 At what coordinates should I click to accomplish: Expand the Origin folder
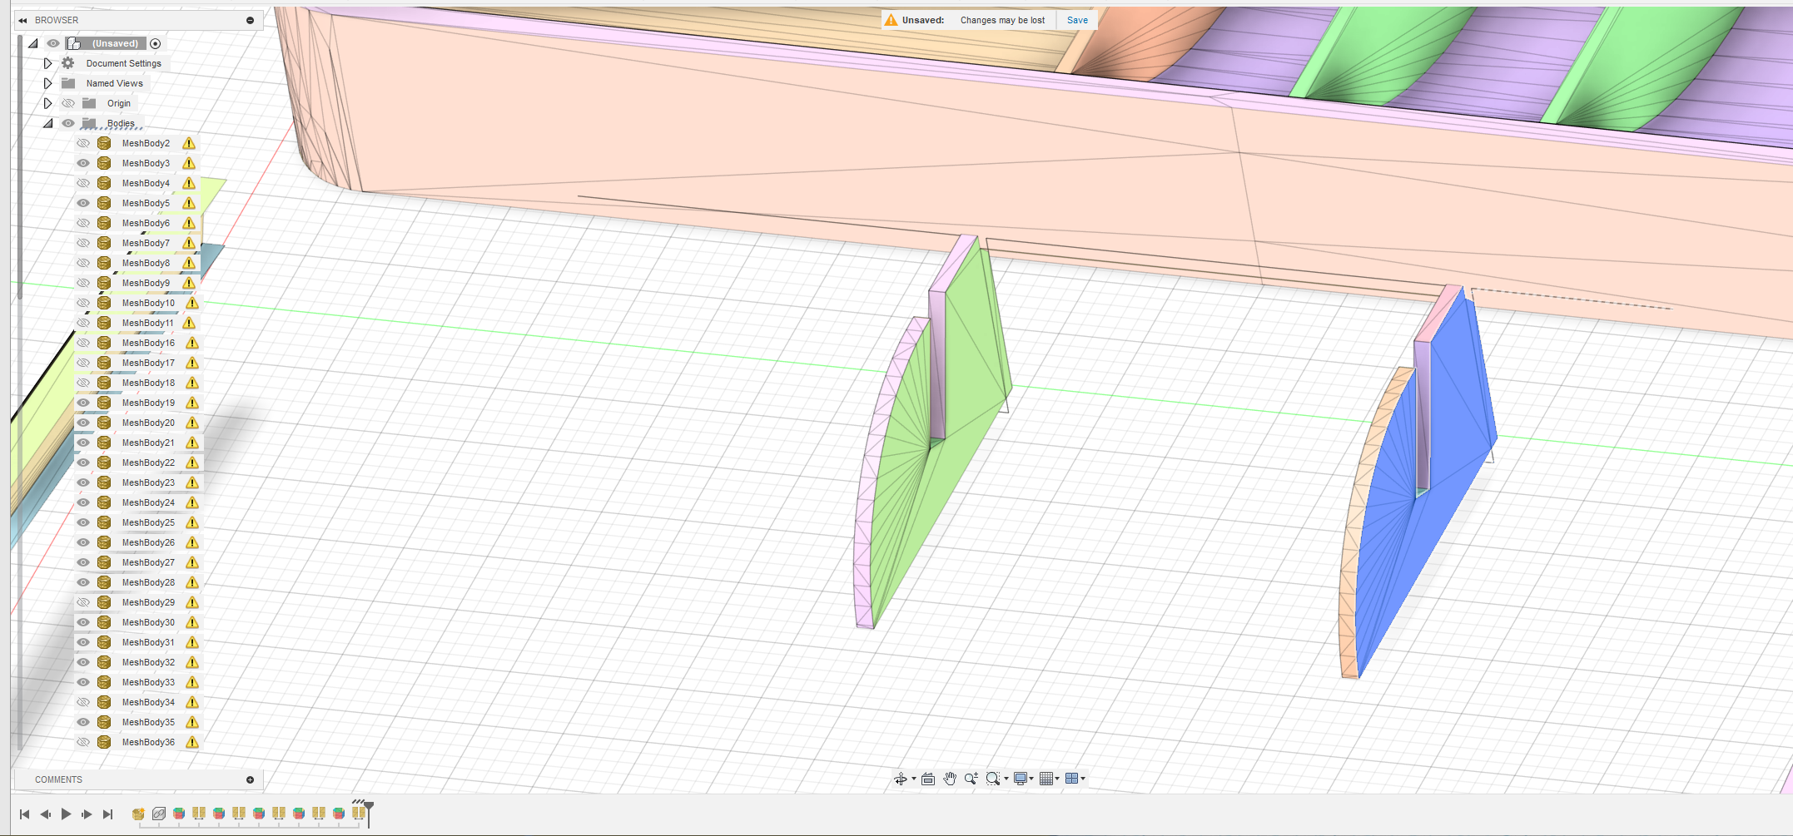point(47,103)
